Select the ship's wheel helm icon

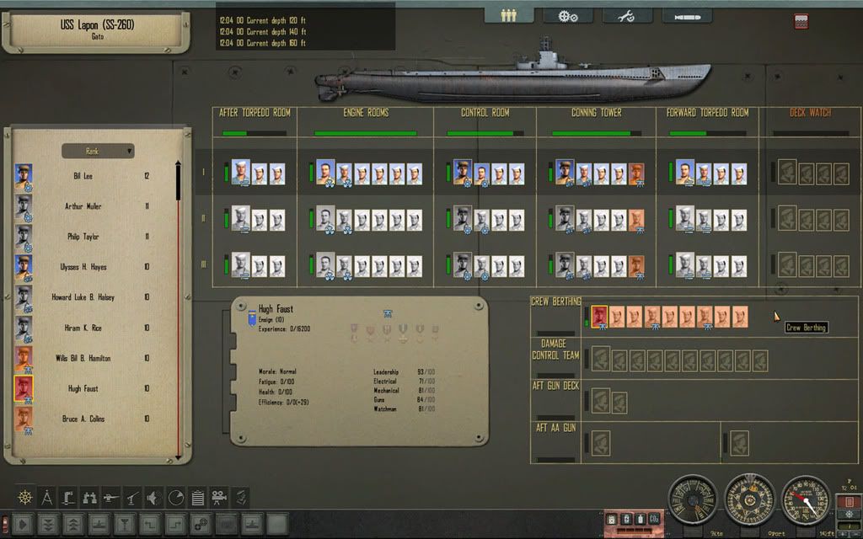[25, 498]
